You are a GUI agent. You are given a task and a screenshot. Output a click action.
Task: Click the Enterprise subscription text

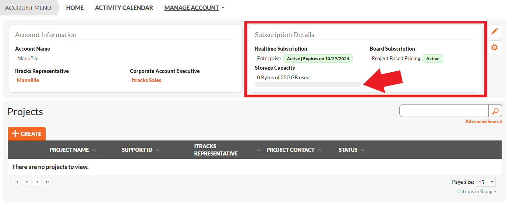(x=269, y=58)
